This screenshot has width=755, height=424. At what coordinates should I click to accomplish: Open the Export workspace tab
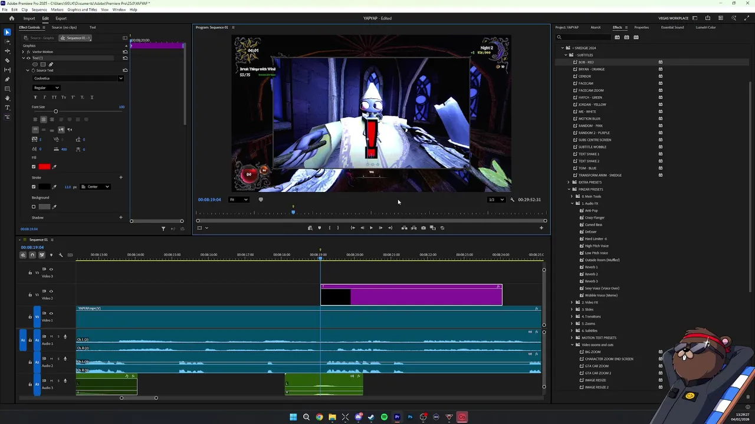pos(61,18)
